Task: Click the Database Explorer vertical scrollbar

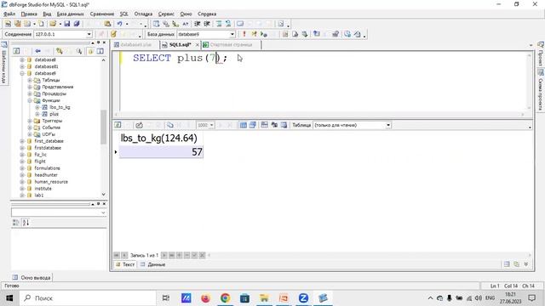Action: [x=103, y=127]
